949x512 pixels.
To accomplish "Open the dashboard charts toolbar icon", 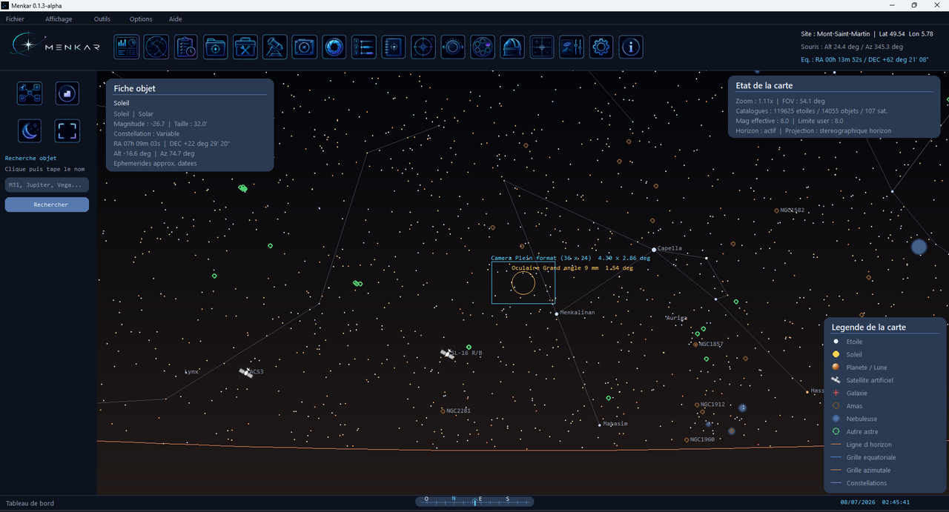I will (x=127, y=47).
